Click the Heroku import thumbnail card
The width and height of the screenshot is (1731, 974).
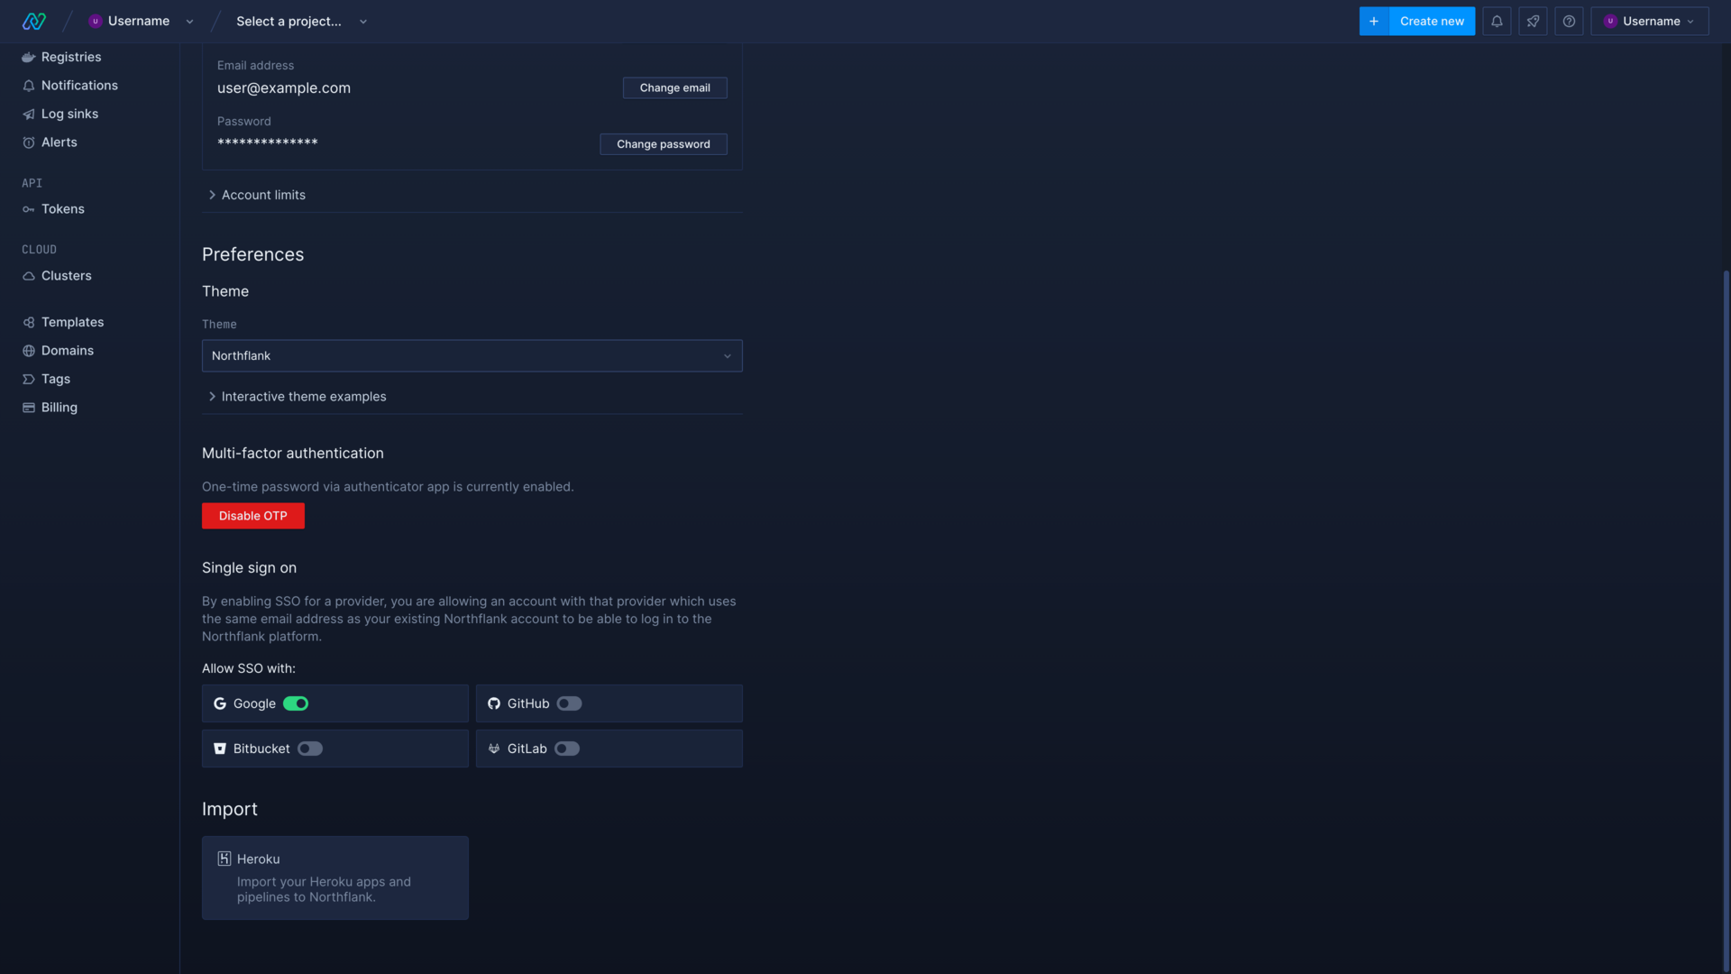tap(334, 877)
